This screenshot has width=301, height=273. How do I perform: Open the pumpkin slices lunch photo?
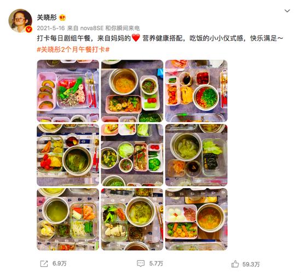pyautogui.click(x=68, y=91)
